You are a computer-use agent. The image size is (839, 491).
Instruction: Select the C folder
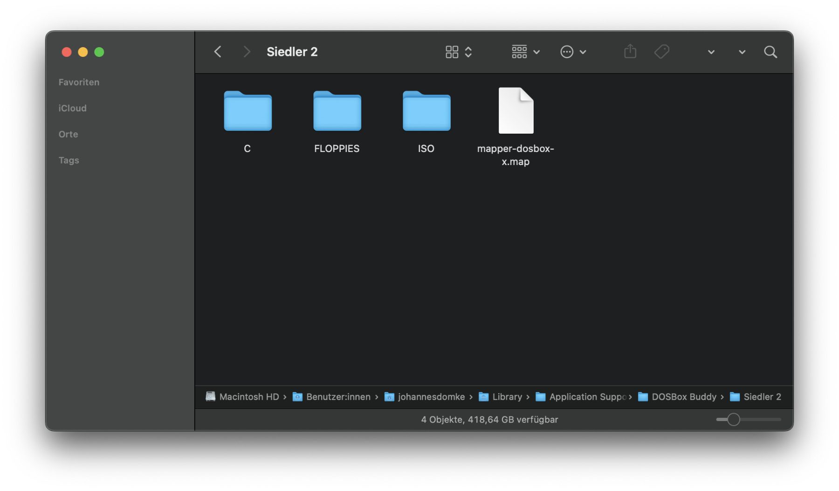coord(248,112)
